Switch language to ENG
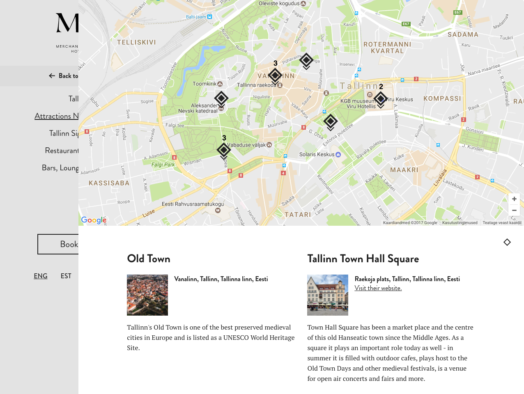Image resolution: width=524 pixels, height=394 pixels. (41, 276)
